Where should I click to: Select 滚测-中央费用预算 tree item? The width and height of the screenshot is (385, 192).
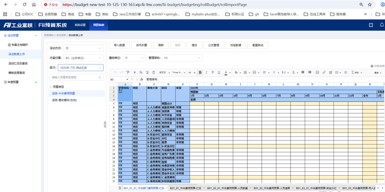(64, 93)
